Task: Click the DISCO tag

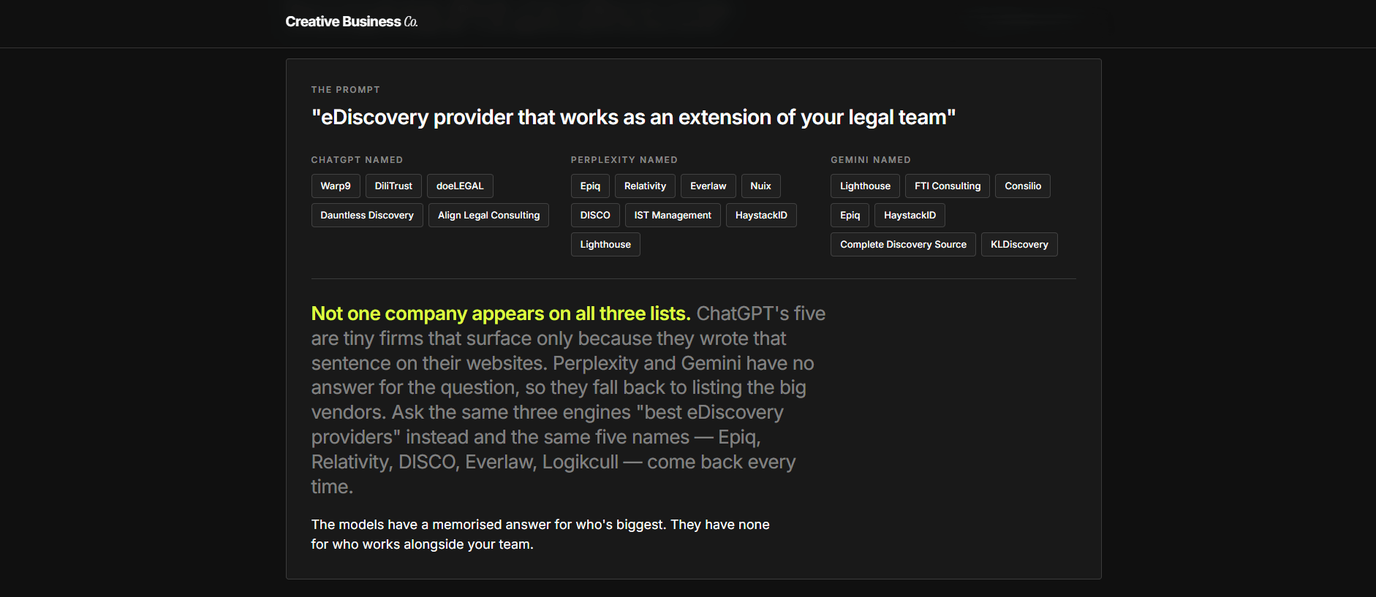Action: [595, 216]
